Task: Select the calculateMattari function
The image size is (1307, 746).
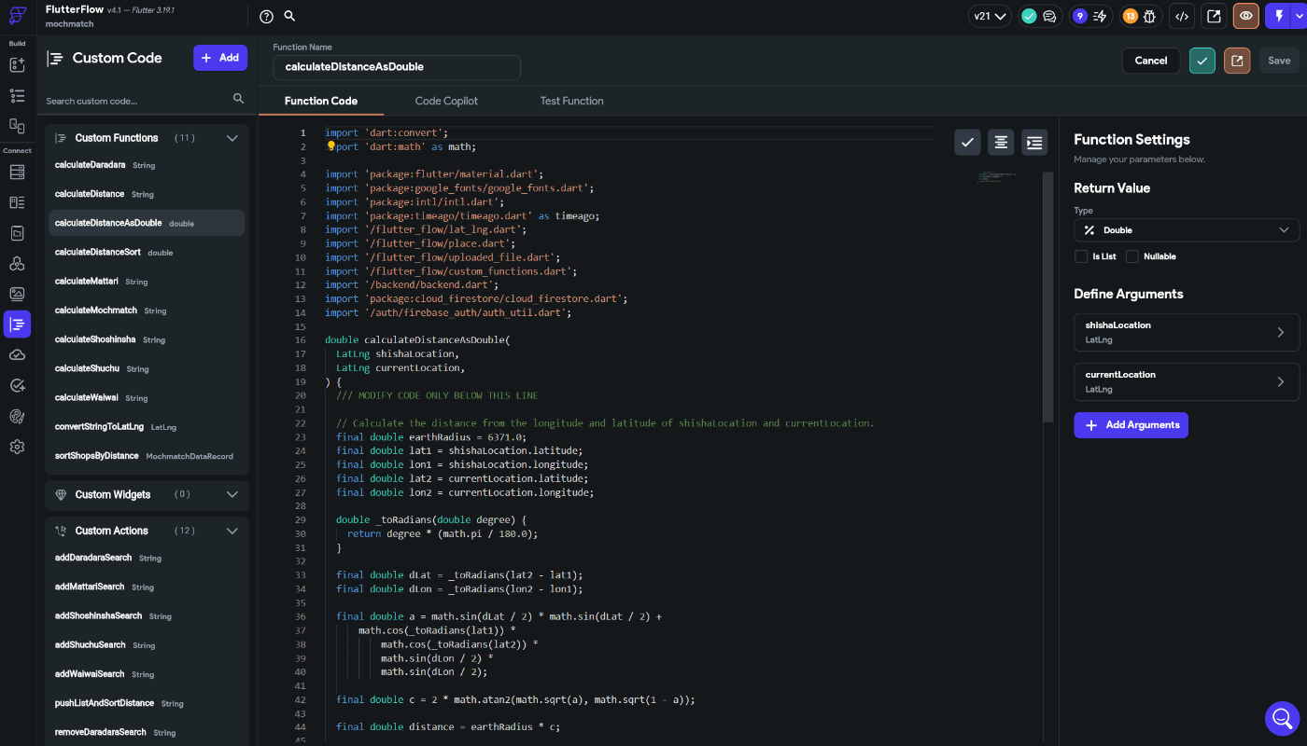Action: click(x=147, y=281)
